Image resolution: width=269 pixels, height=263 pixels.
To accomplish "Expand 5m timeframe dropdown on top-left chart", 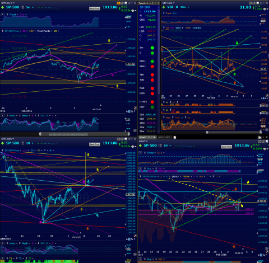I will (33, 7).
